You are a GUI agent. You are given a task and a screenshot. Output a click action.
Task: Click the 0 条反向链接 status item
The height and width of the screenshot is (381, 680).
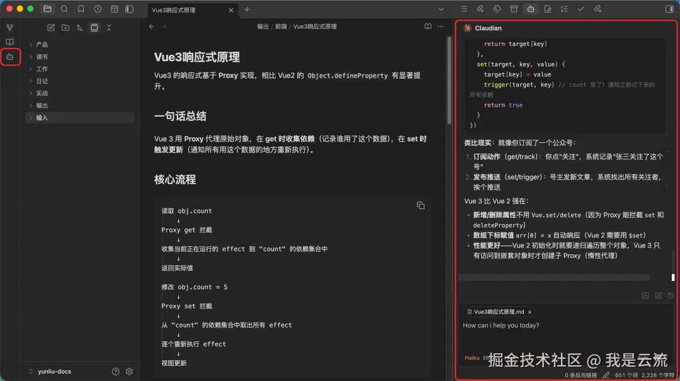tap(581, 375)
